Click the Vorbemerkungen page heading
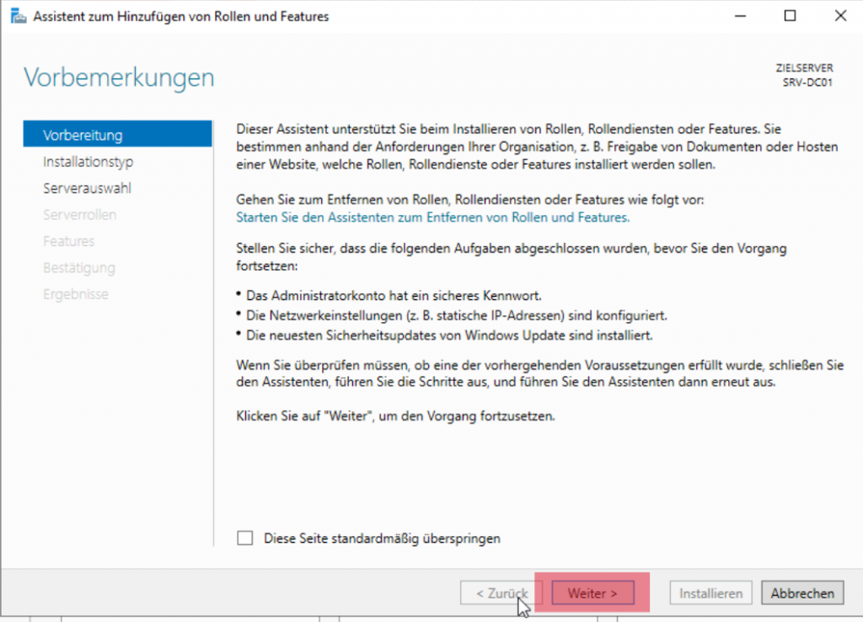Screen dimensions: 863x622 (119, 78)
